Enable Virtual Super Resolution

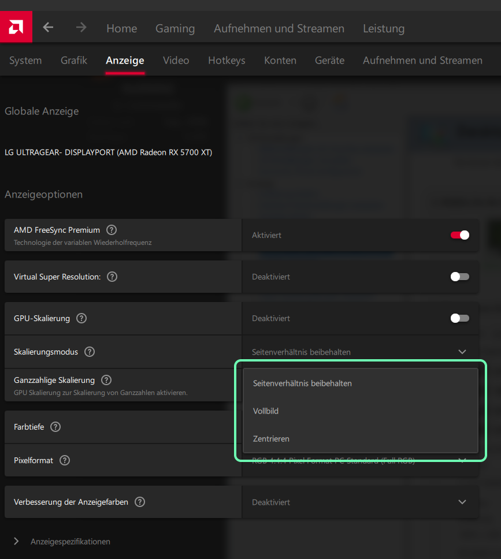pos(459,277)
